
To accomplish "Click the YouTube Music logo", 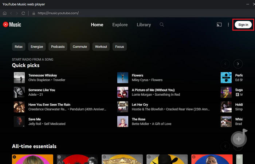I will pyautogui.click(x=12, y=24).
